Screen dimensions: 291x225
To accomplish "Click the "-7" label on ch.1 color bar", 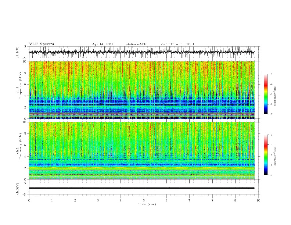I will 271,114.
